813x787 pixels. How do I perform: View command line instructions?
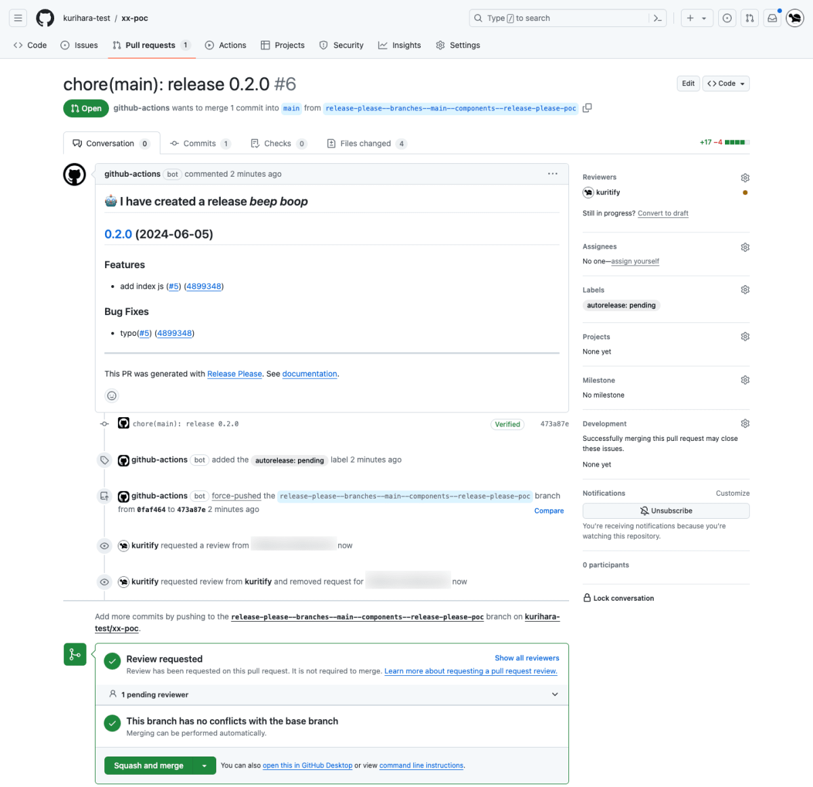pyautogui.click(x=421, y=765)
